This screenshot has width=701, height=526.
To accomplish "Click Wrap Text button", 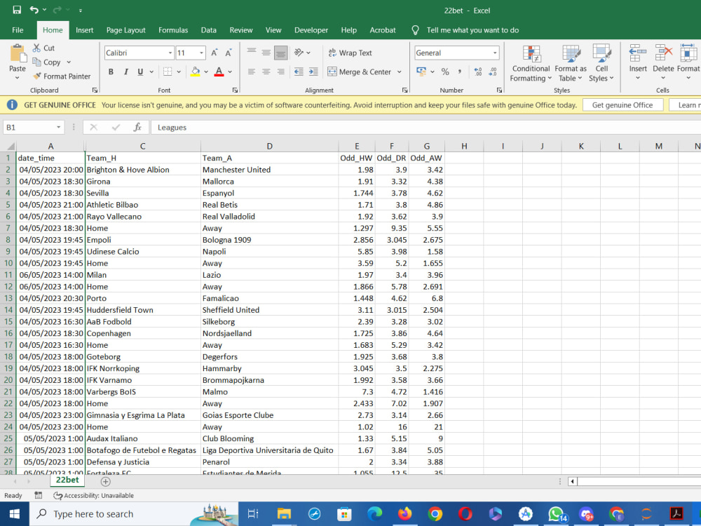I will click(x=350, y=53).
